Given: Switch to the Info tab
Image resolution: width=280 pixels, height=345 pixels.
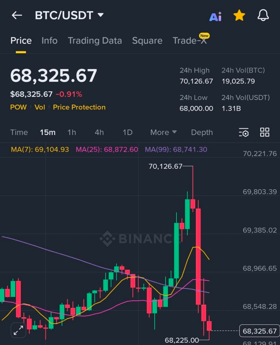Looking at the screenshot, I should click(49, 41).
